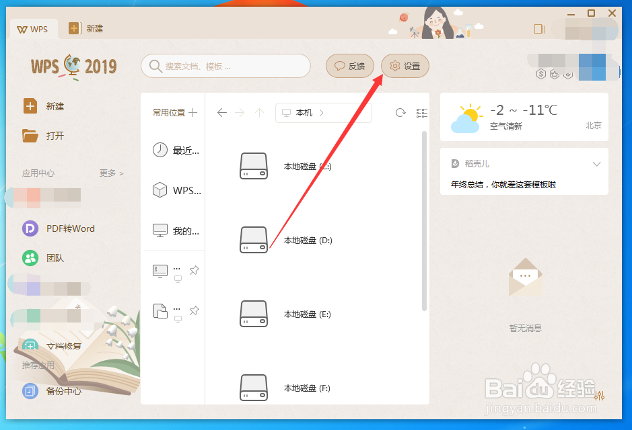Go back with the left arrow
This screenshot has height=430, width=632.
click(x=221, y=113)
